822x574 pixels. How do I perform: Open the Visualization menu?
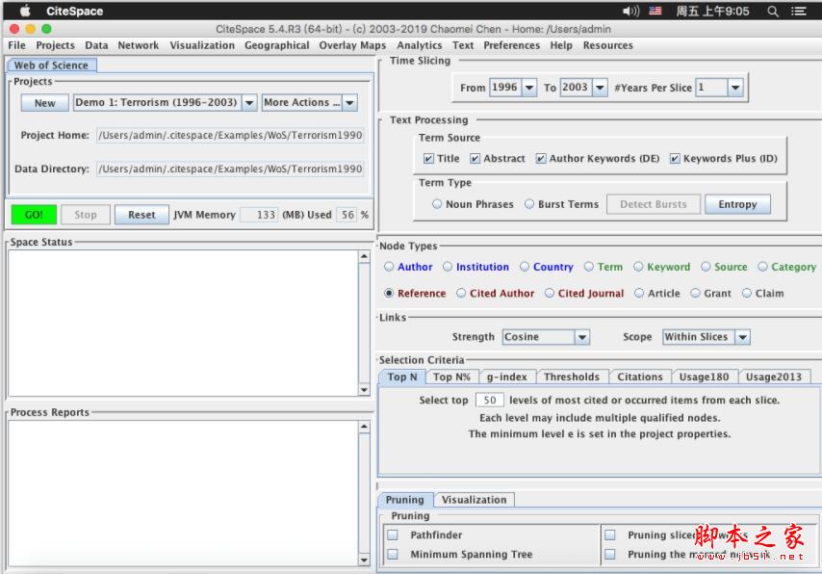[202, 45]
